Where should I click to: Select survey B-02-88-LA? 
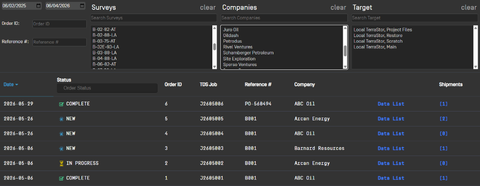click(104, 35)
